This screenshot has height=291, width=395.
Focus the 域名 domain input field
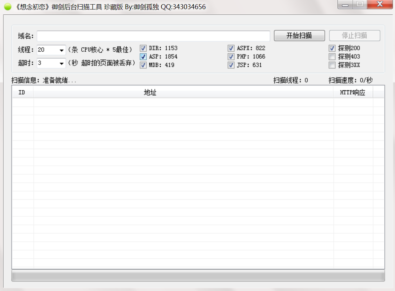click(x=153, y=36)
